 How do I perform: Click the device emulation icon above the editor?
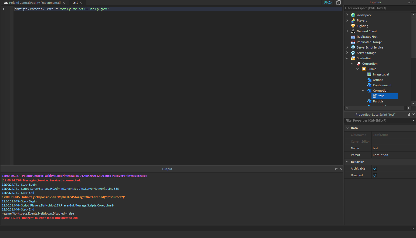339,2
